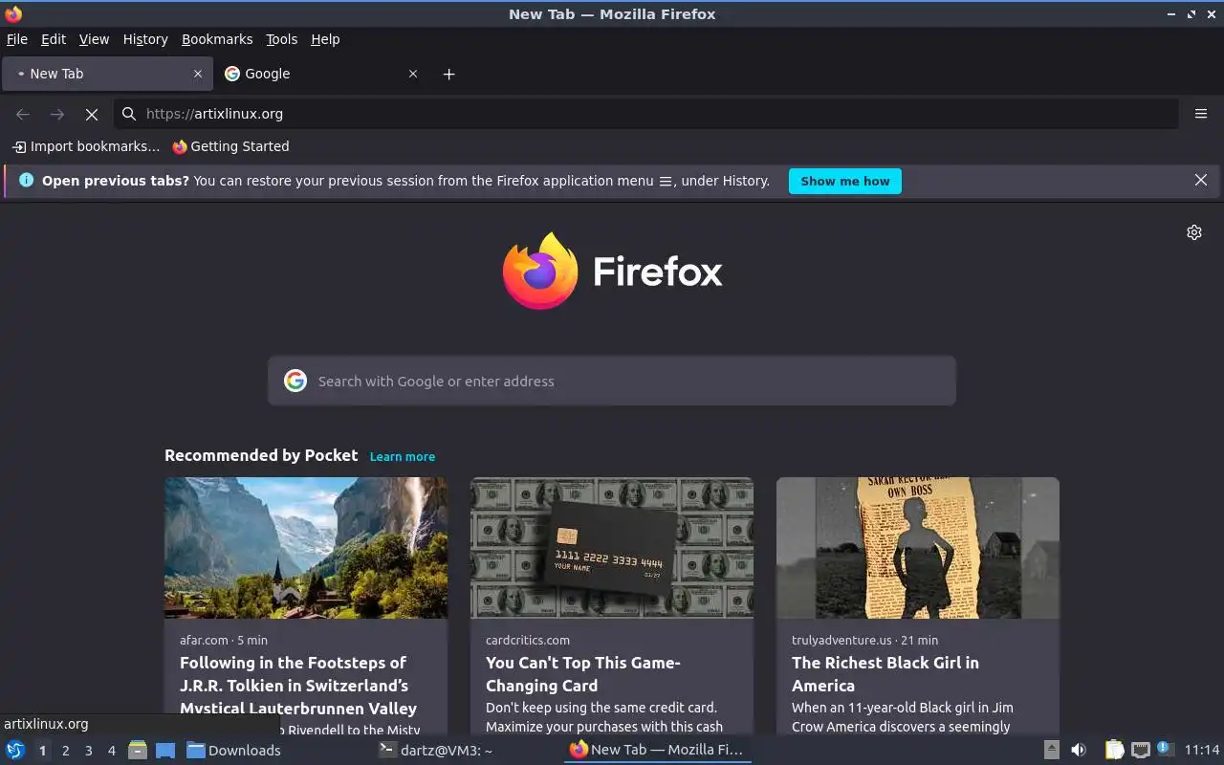Click the Firefox logo on new tab page
The height and width of the screenshot is (765, 1224).
(x=540, y=271)
